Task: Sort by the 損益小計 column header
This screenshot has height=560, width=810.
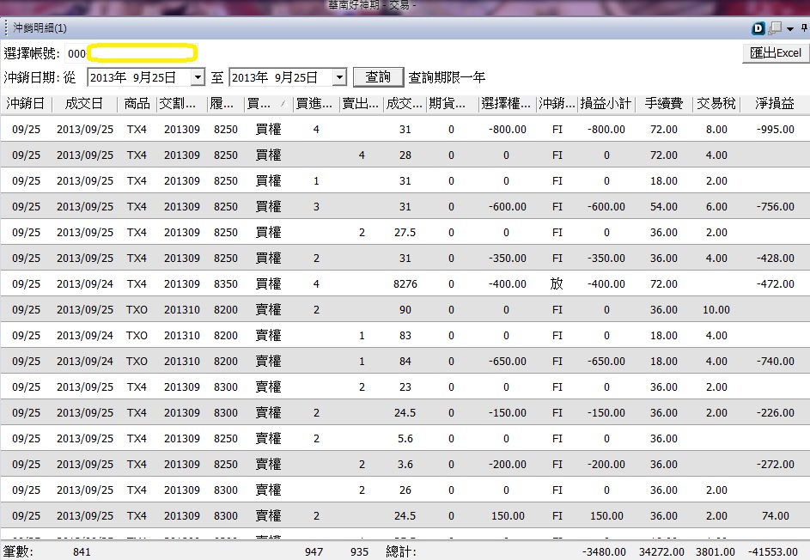Action: pyautogui.click(x=606, y=103)
